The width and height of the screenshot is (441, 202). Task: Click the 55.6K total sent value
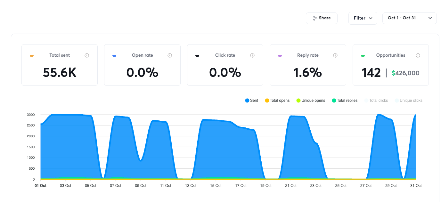60,73
